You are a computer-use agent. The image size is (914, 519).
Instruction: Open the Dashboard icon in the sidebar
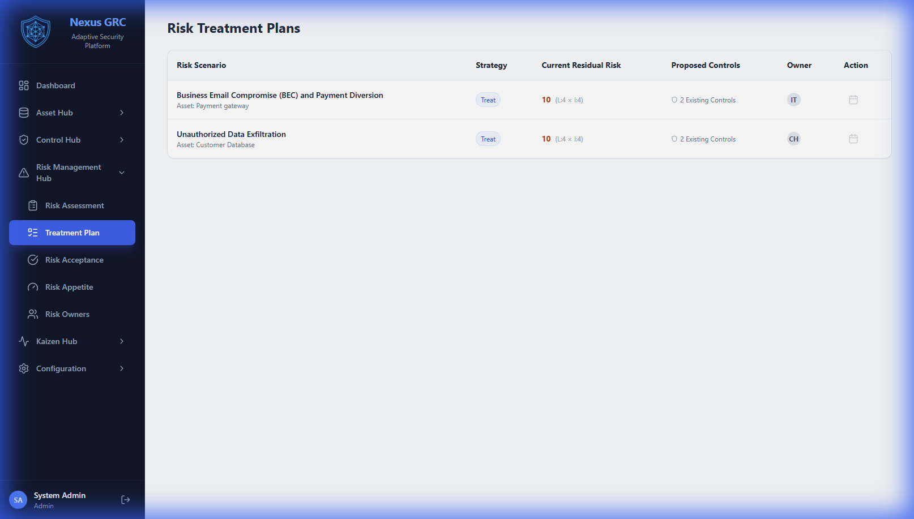point(23,85)
